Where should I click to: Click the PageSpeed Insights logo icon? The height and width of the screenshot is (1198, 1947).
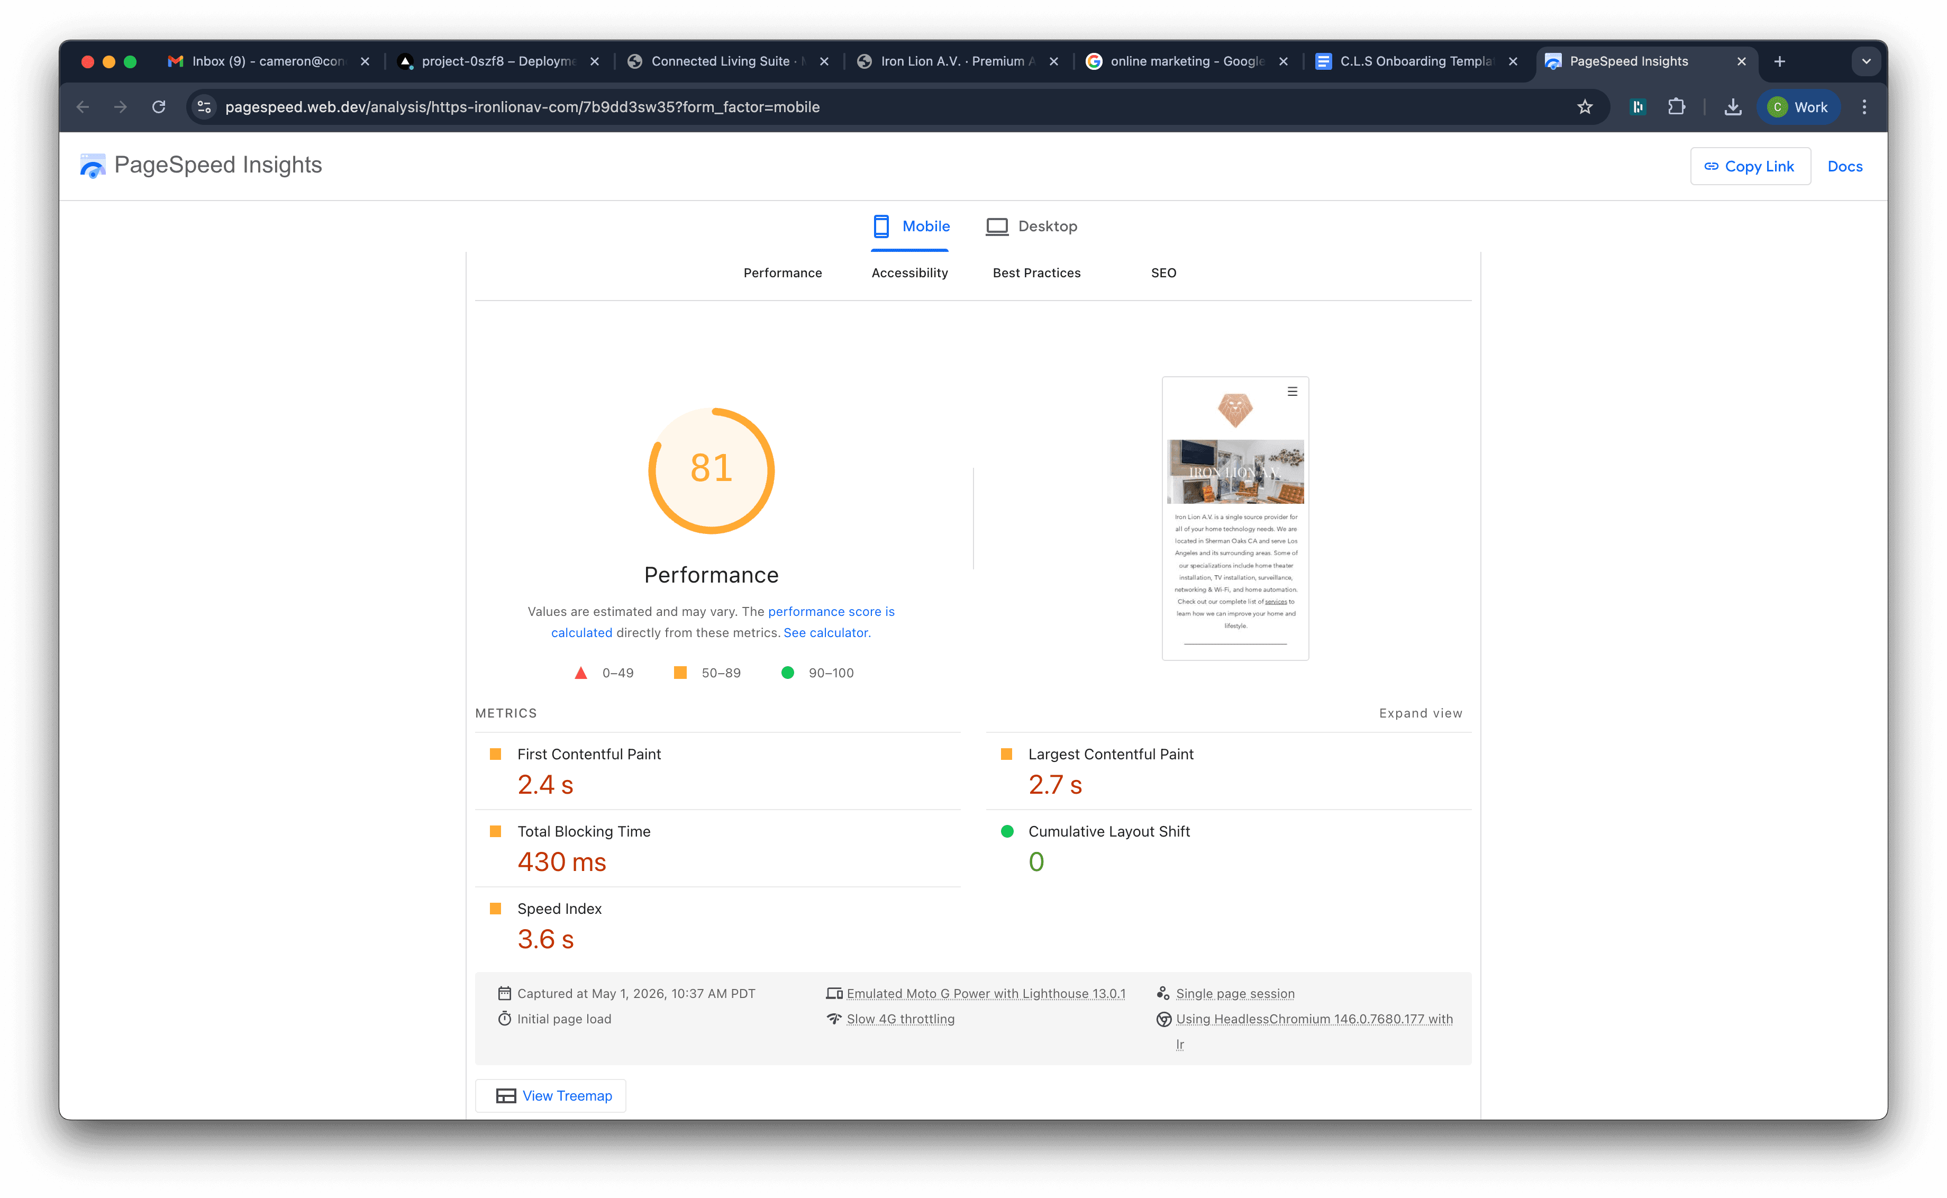[93, 166]
